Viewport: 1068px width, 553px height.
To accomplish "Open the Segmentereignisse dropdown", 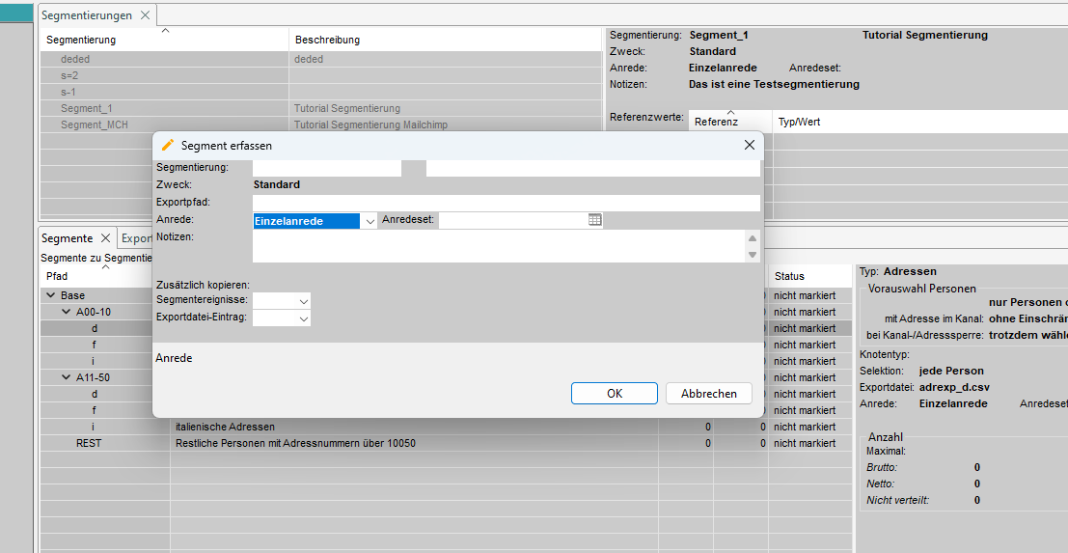I will pos(303,301).
